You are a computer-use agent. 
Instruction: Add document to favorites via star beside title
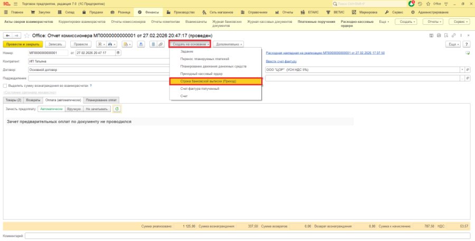(x=27, y=36)
